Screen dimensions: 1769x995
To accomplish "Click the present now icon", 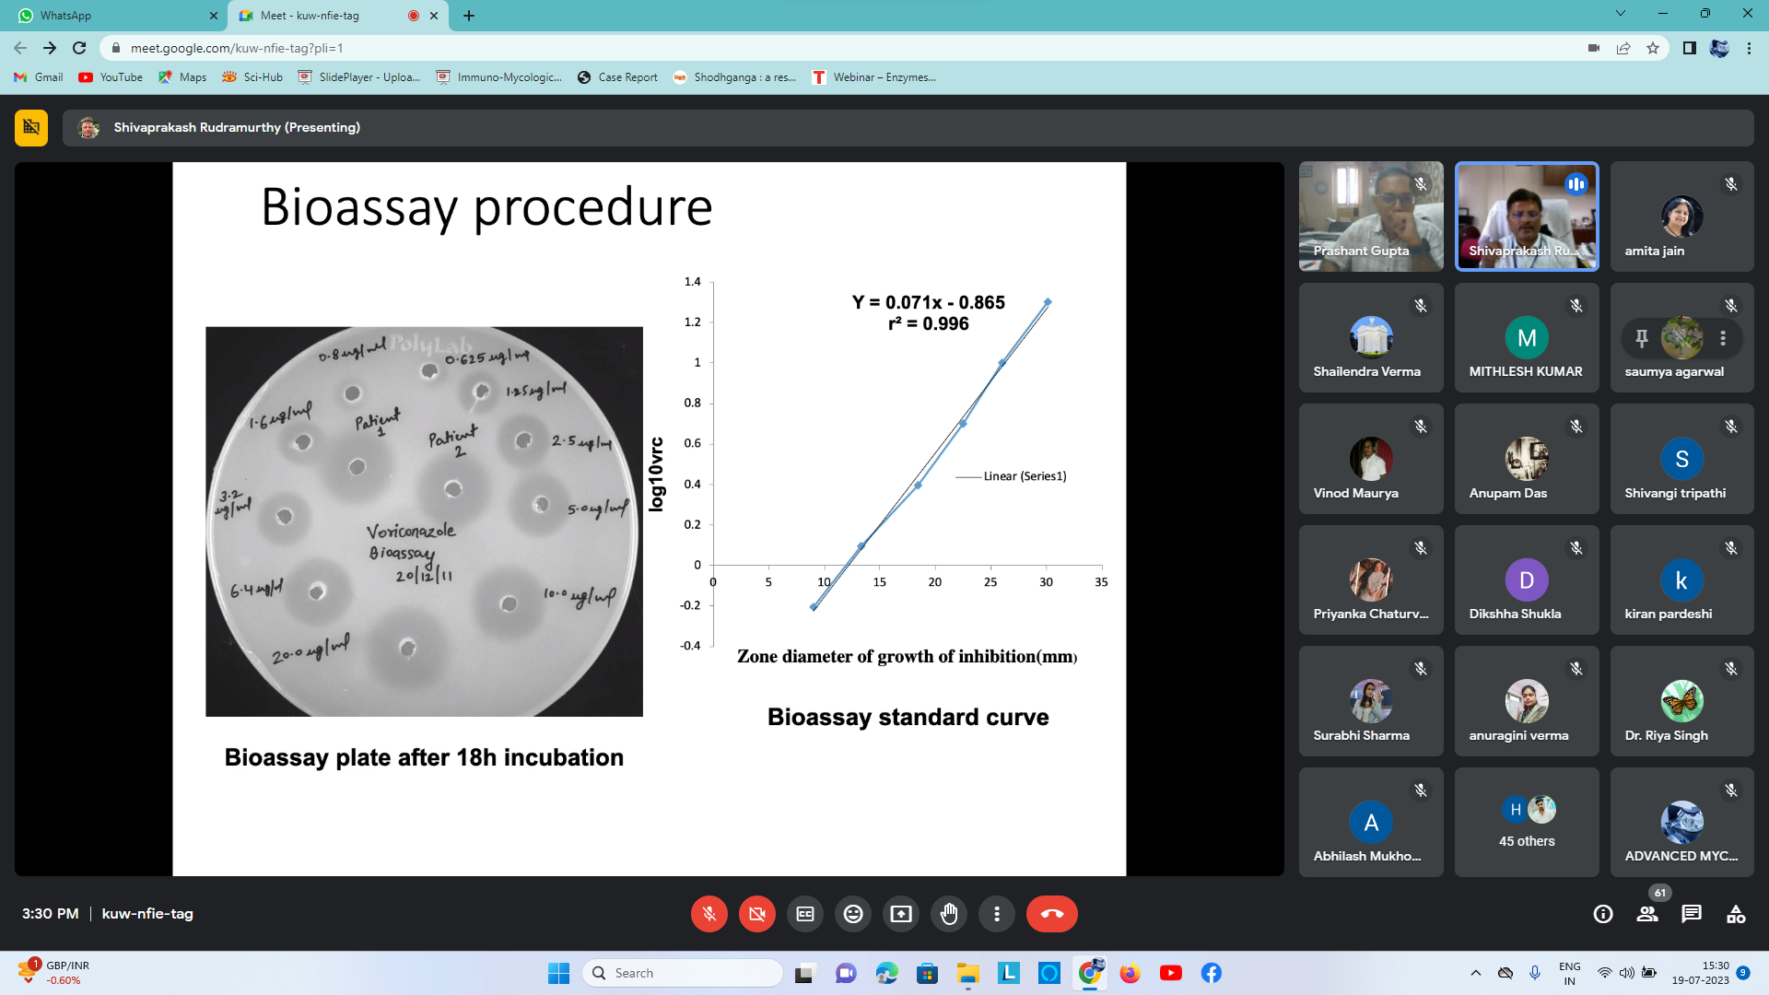I will coord(901,914).
